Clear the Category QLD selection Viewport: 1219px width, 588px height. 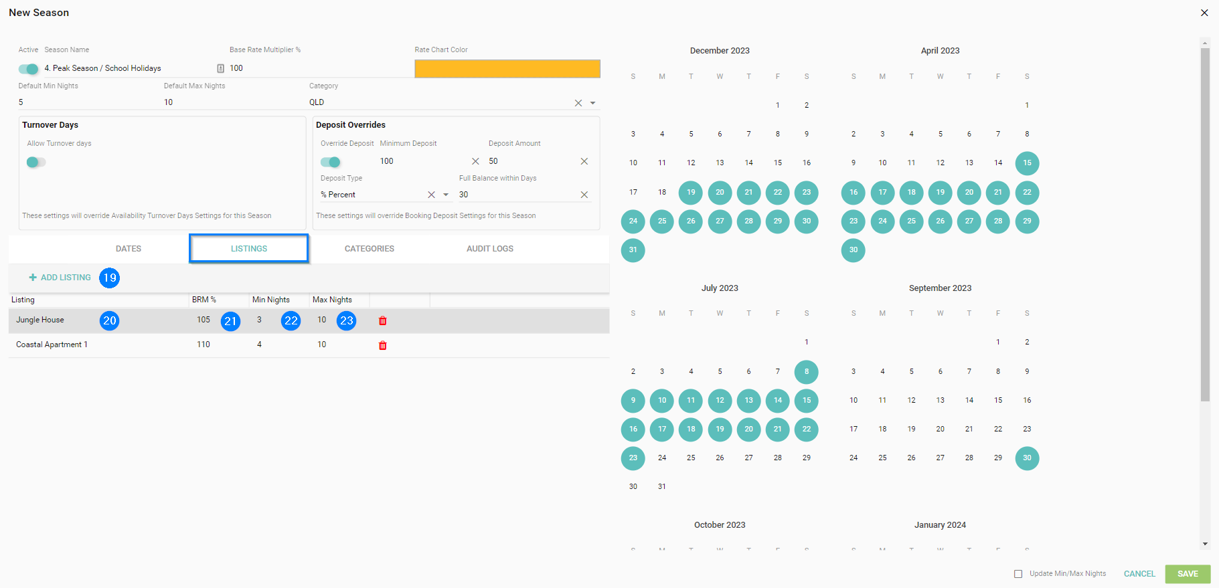click(x=578, y=103)
